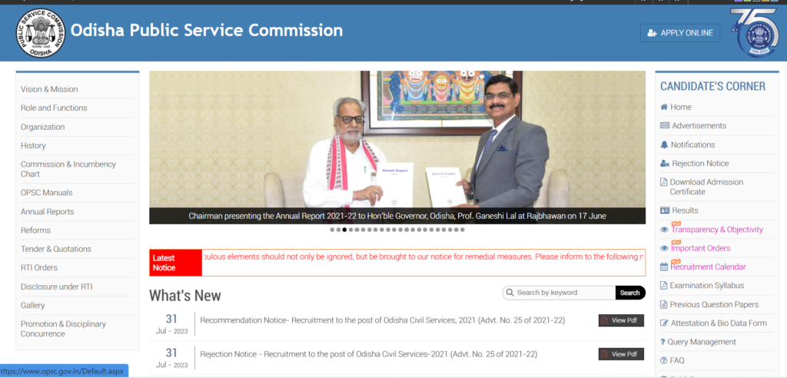This screenshot has height=378, width=787.
Task: Open Promotion & Disciplinary Concurrence link
Action: 63,329
